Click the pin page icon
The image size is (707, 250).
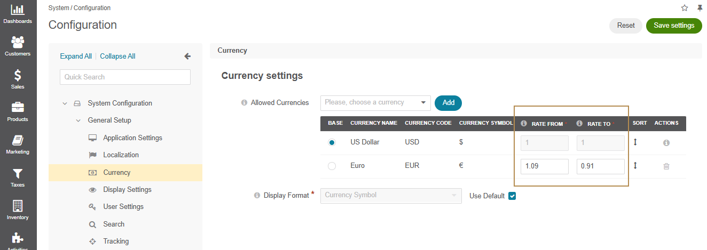tap(700, 8)
